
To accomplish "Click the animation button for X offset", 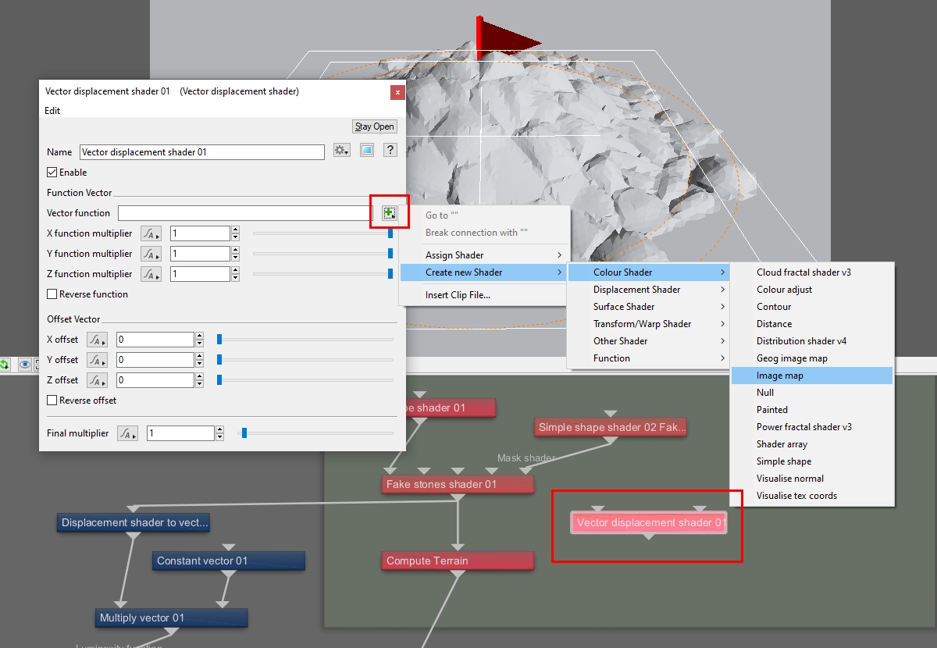I will coord(97,340).
